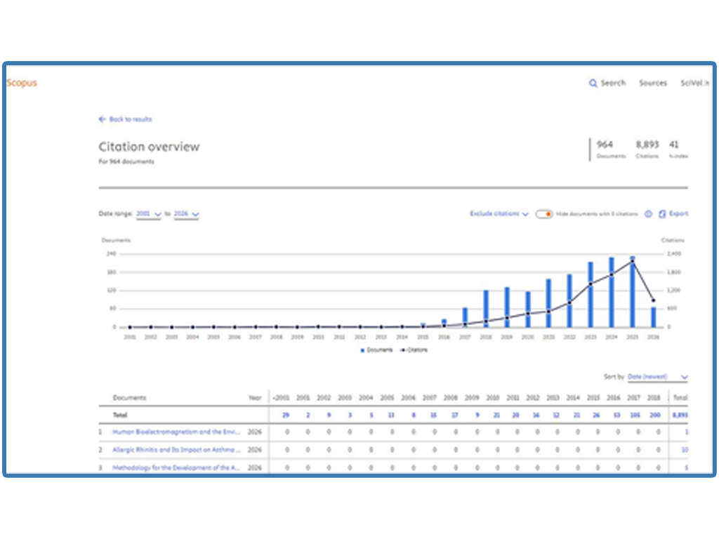
Task: Click the info icon near Export
Action: click(x=648, y=214)
